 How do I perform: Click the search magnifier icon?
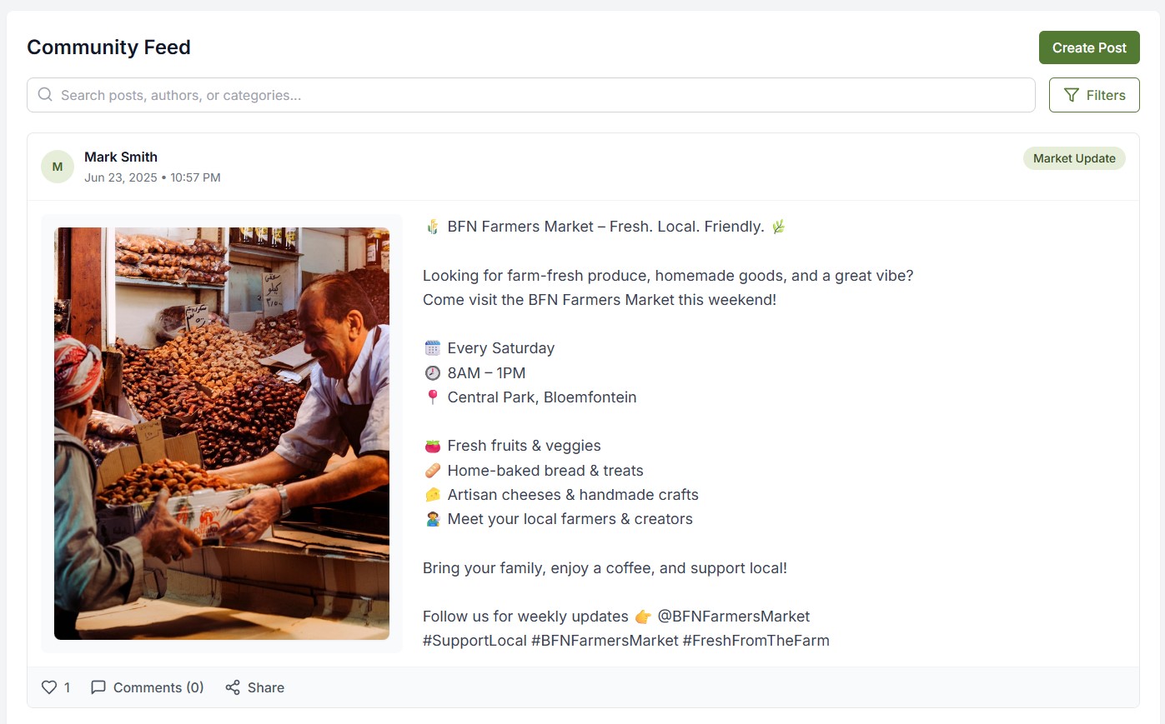pos(45,94)
